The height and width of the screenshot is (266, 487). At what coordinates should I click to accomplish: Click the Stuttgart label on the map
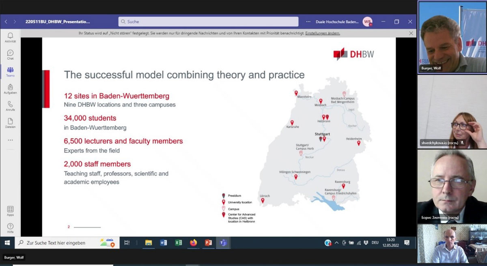point(323,133)
